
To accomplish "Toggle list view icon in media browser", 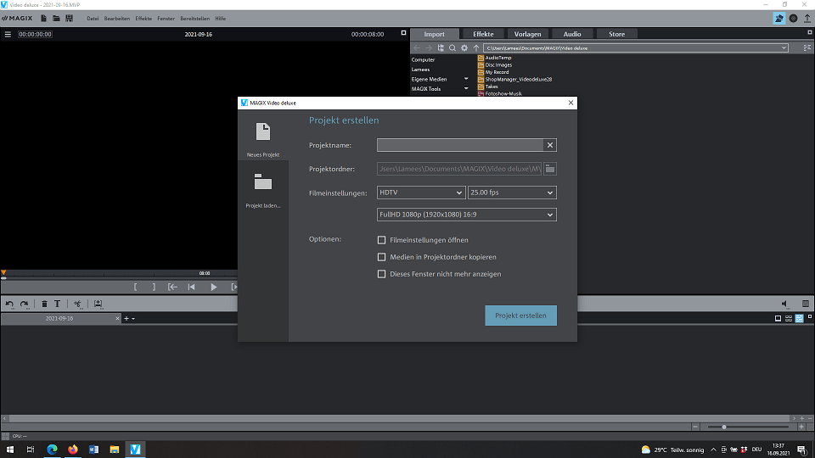I will pos(807,47).
